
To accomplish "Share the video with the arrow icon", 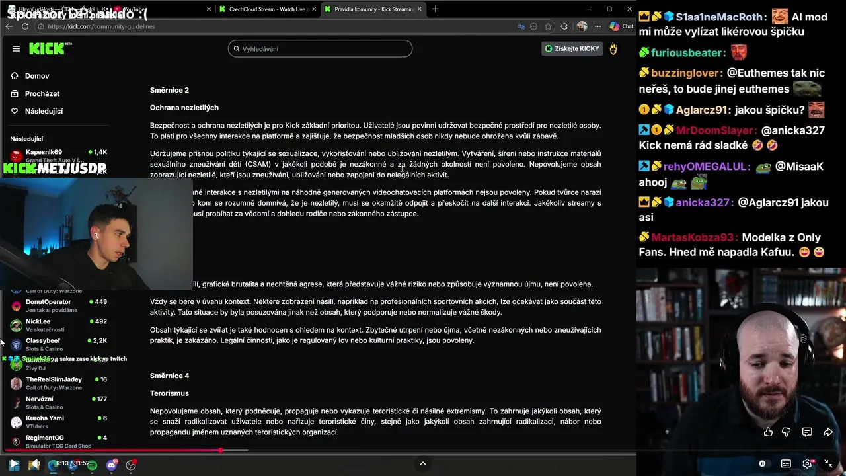I will (x=827, y=432).
